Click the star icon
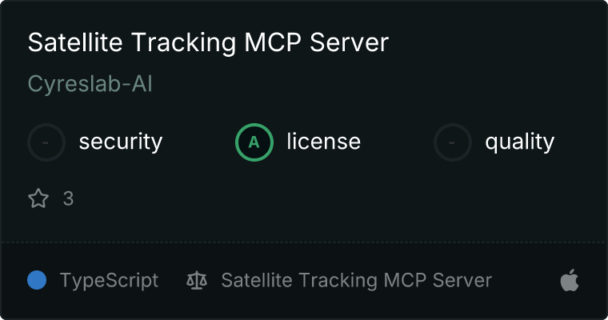Image resolution: width=608 pixels, height=320 pixels. click(x=38, y=198)
